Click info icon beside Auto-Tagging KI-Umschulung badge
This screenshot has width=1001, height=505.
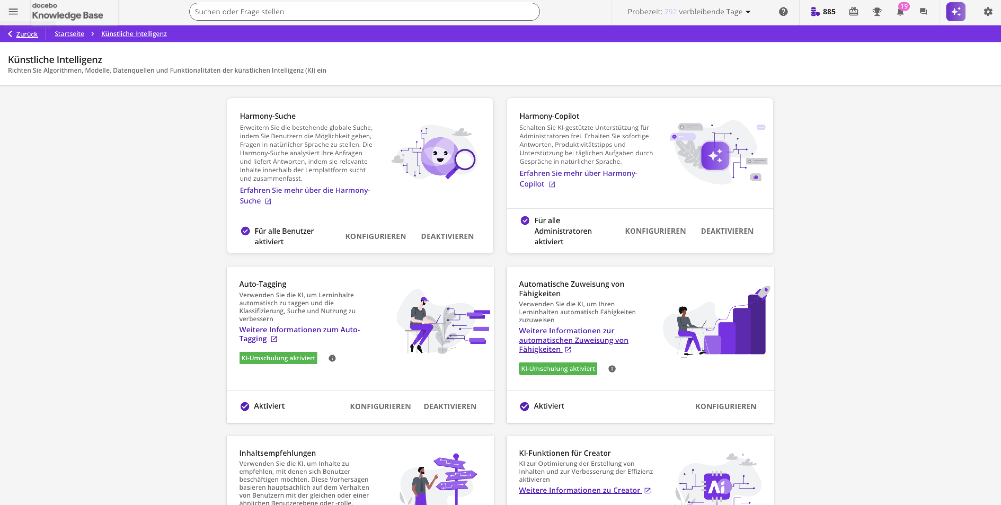332,358
